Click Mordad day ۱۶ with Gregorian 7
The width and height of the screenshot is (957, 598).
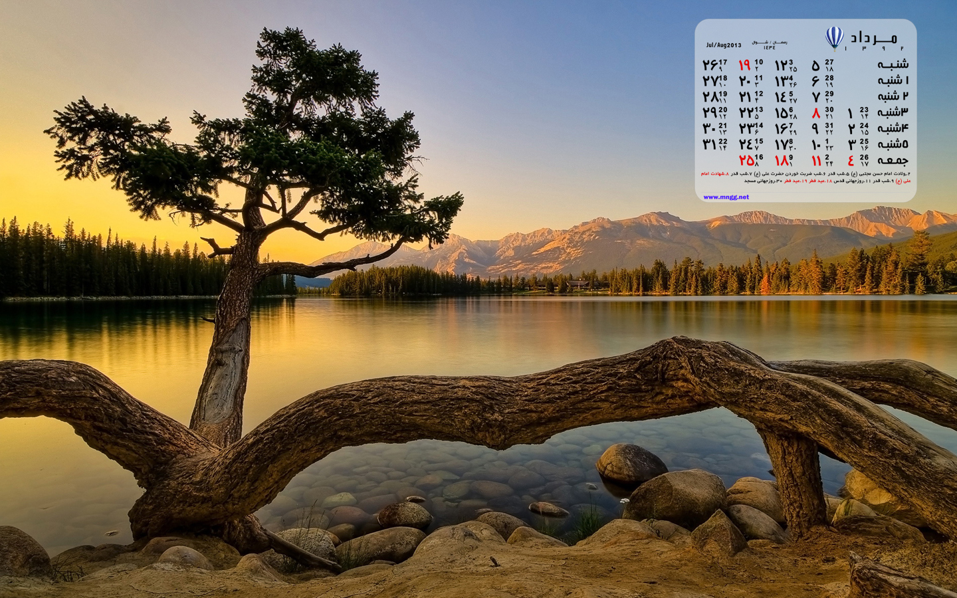tap(786, 129)
